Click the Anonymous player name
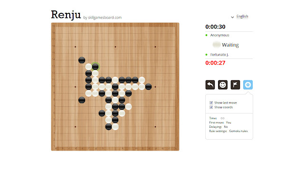The width and height of the screenshot is (304, 190). tap(219, 35)
